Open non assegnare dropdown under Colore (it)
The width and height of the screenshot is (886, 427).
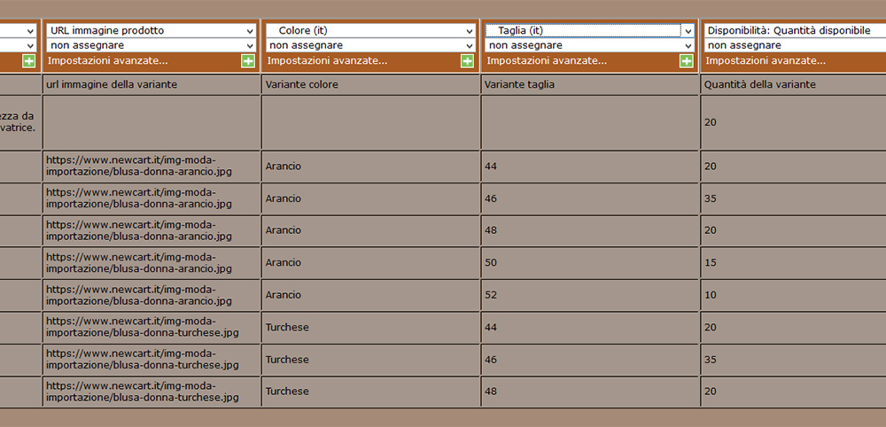370,45
